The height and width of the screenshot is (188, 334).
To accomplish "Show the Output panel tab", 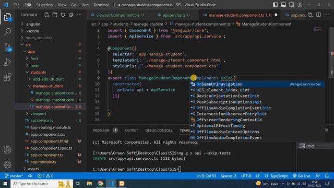I will pos(132,130).
